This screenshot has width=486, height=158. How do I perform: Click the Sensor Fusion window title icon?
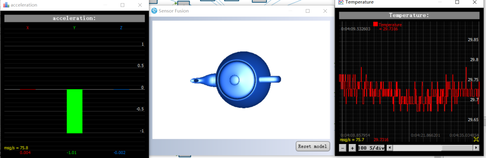tap(154, 11)
